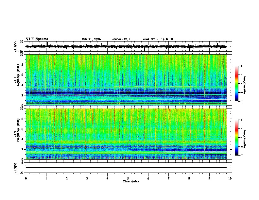Click the black ch.3 voltage trace line
This screenshot has width=259, height=200.
(x=126, y=167)
